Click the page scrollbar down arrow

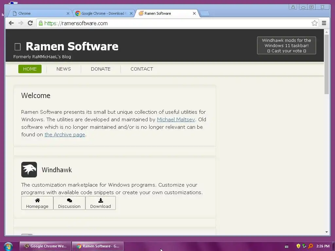click(327, 232)
